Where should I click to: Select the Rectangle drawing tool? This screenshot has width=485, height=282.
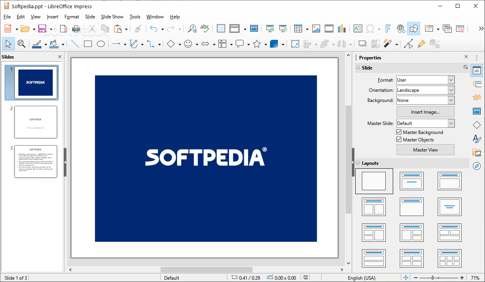point(88,44)
